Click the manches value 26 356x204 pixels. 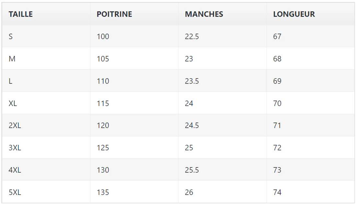pyautogui.click(x=189, y=192)
